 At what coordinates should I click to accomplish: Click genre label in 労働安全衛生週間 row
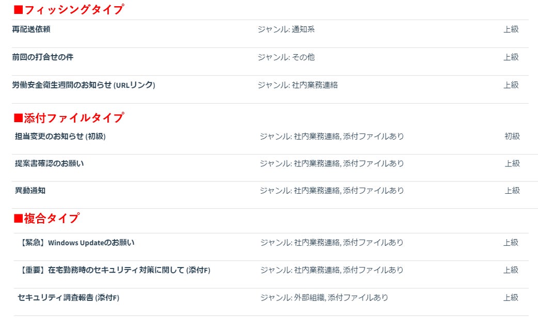pyautogui.click(x=297, y=85)
